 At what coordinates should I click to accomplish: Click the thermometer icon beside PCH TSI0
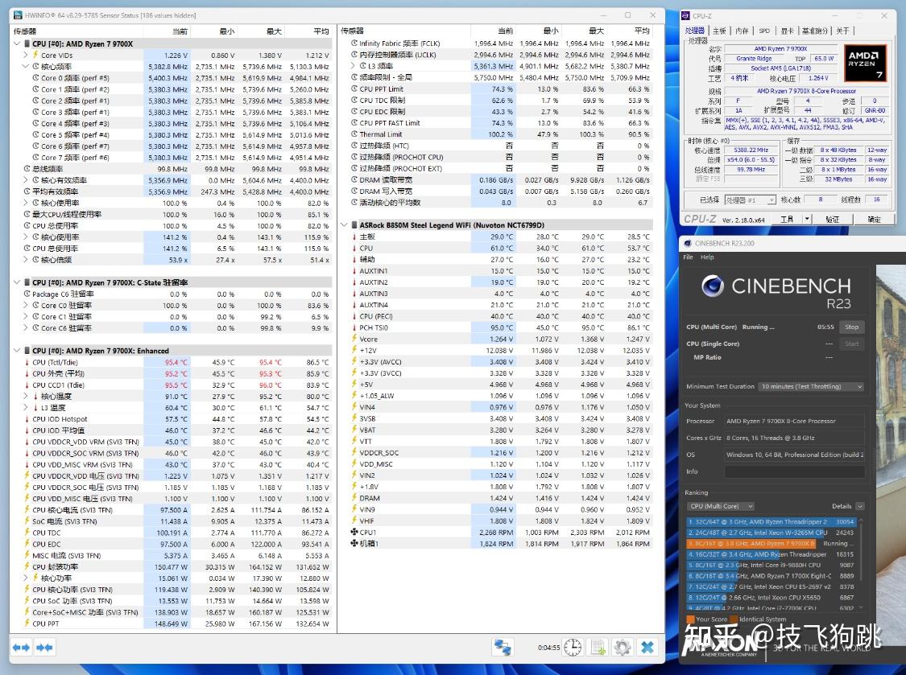tap(354, 327)
